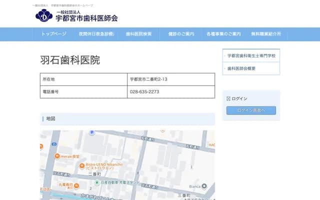Open the トップページ nav item
The image size is (320, 200).
click(54, 34)
